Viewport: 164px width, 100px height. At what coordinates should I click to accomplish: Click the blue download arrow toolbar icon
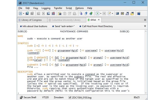[81, 13]
